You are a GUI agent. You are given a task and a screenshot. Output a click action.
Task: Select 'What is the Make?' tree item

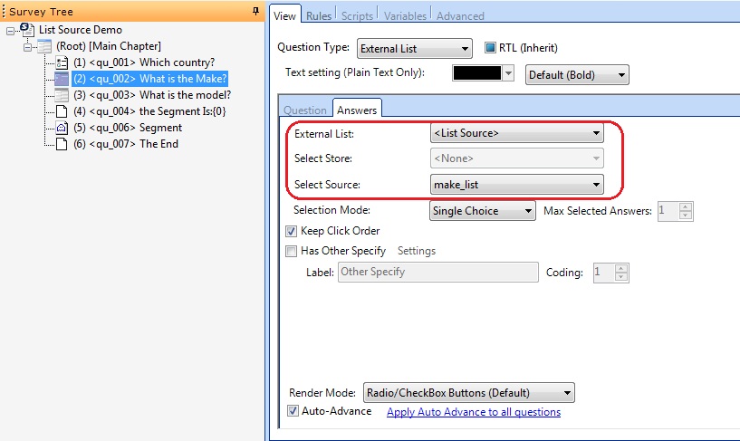click(x=150, y=79)
